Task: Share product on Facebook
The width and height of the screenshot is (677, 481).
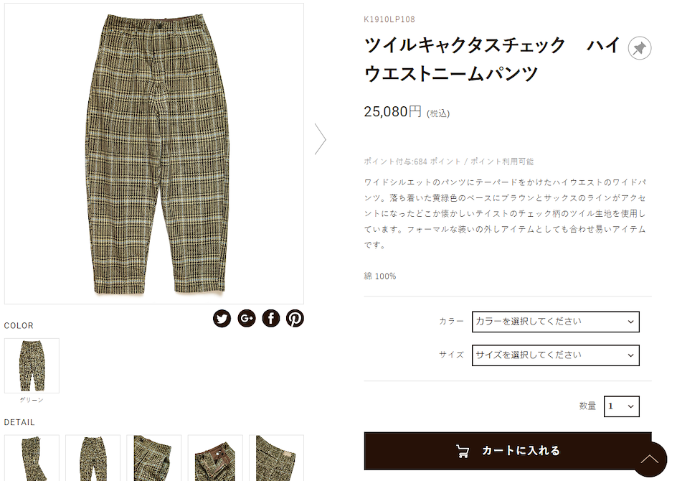Action: pyautogui.click(x=271, y=319)
